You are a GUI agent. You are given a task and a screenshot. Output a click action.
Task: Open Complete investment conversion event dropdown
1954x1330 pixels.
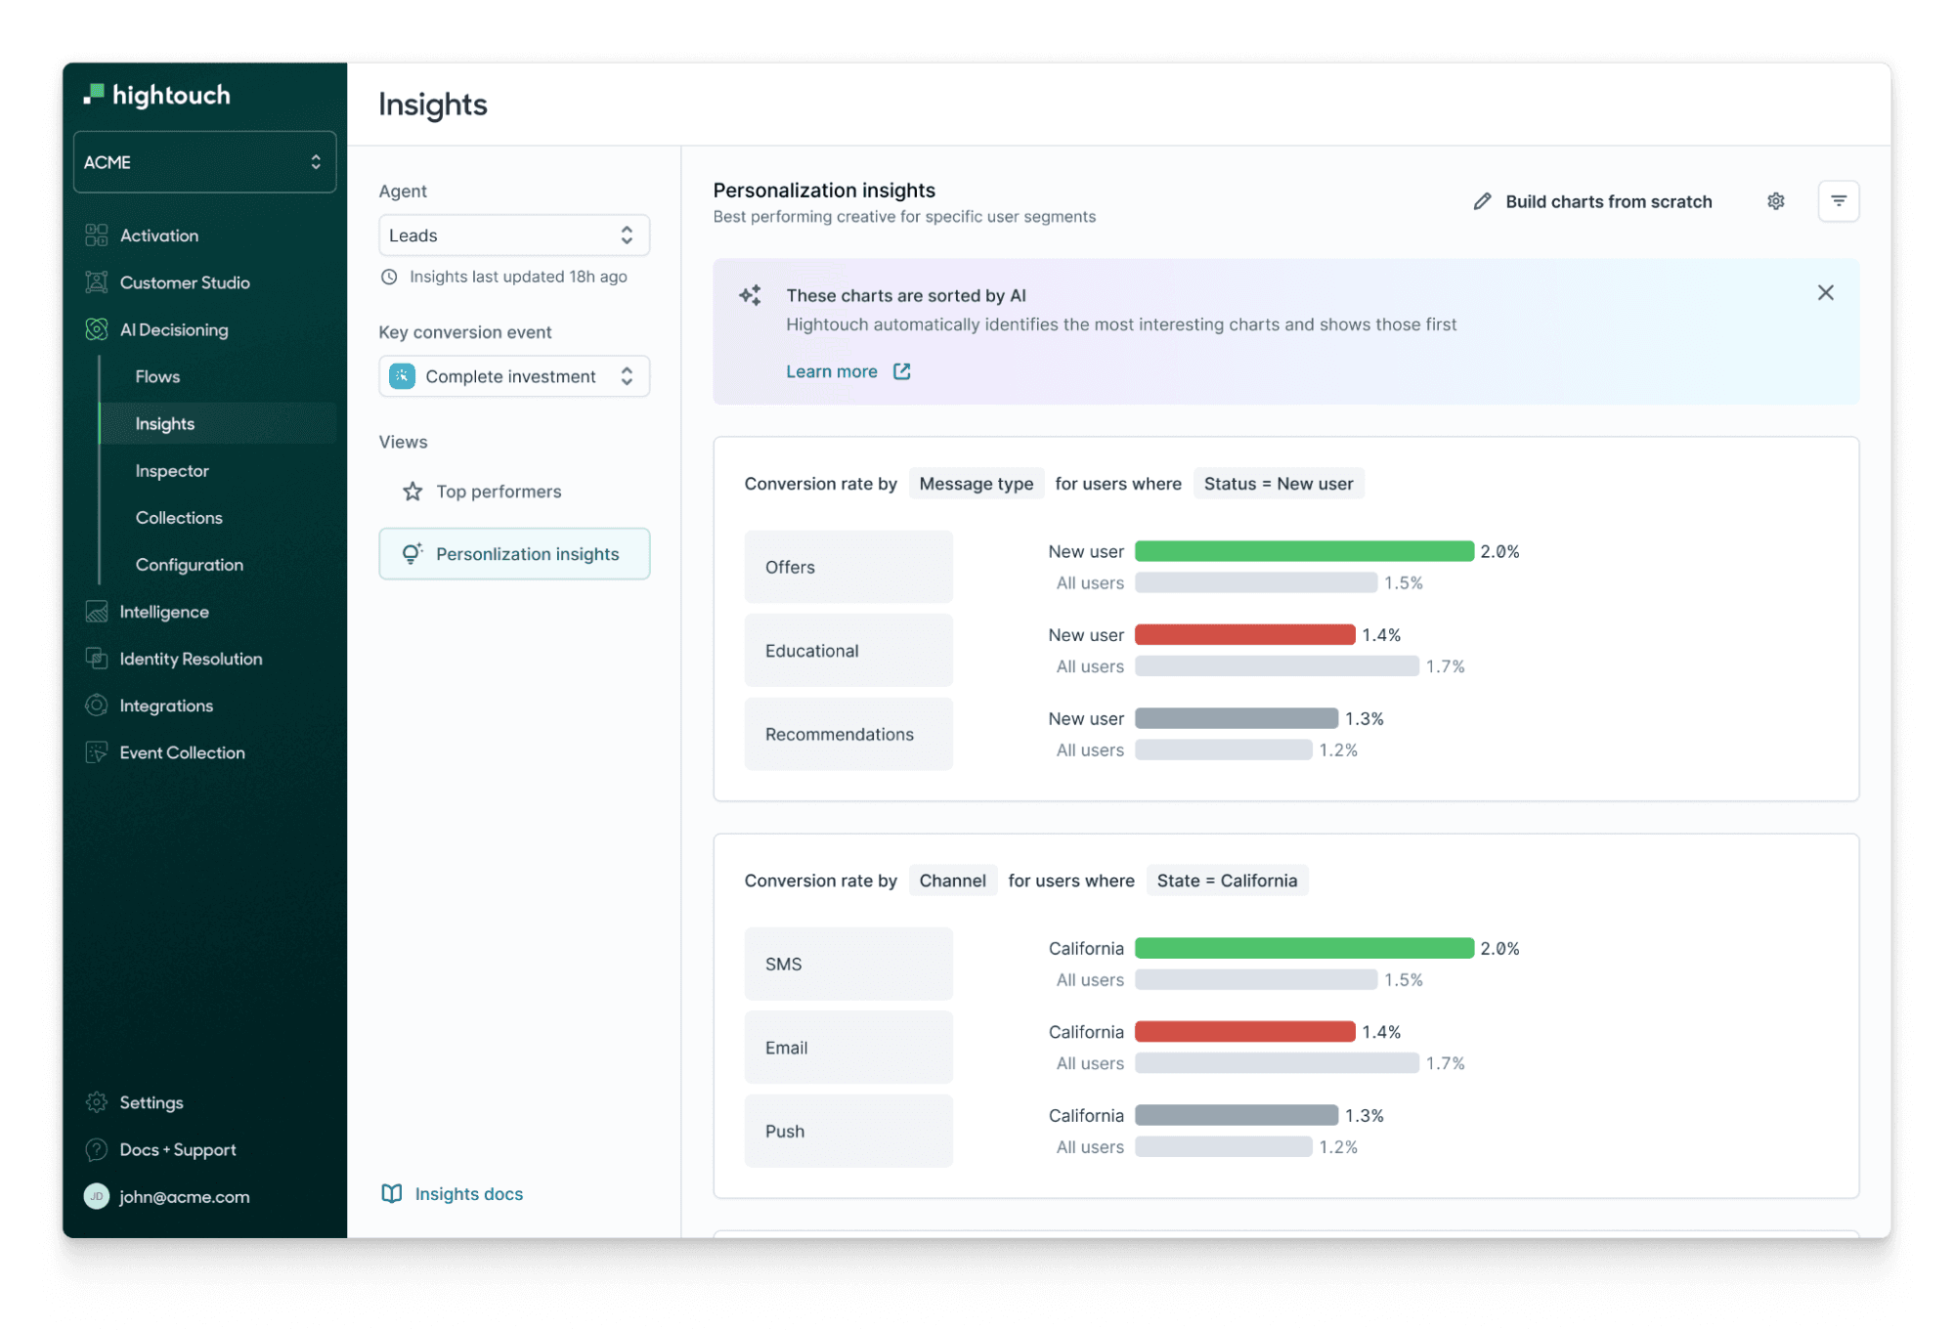pos(513,376)
